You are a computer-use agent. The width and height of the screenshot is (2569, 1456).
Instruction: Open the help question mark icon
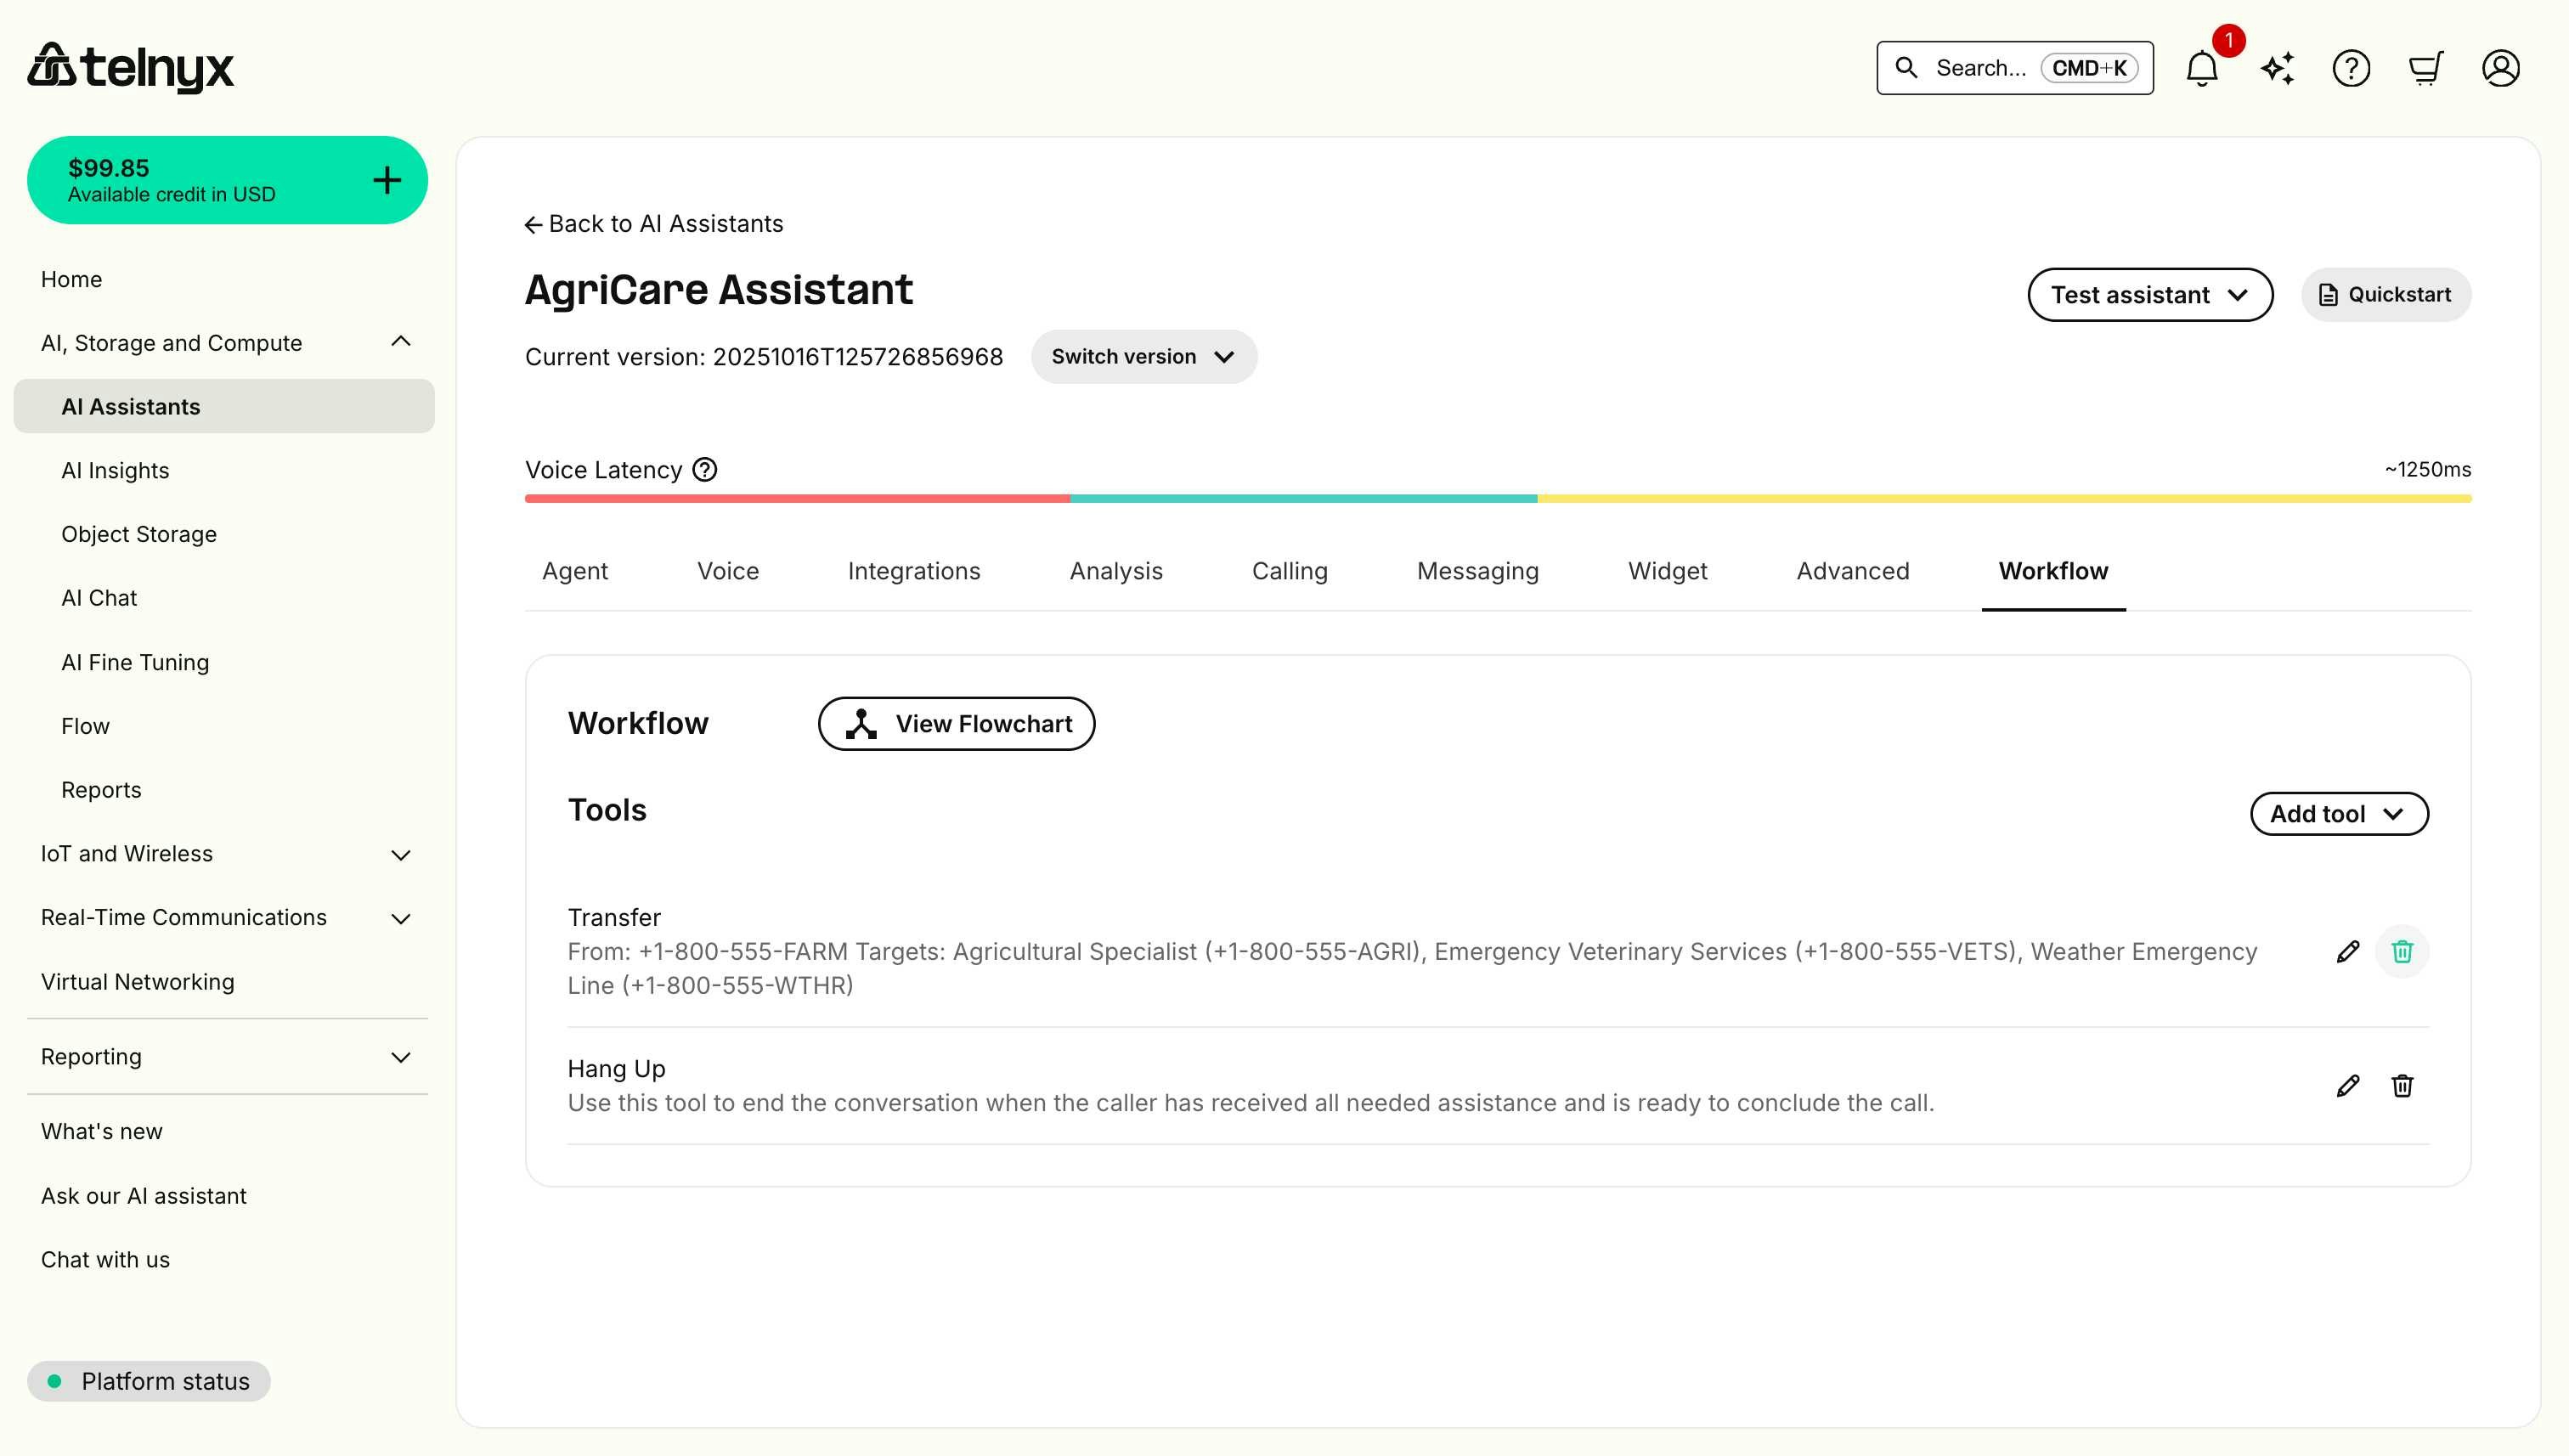coord(2351,67)
